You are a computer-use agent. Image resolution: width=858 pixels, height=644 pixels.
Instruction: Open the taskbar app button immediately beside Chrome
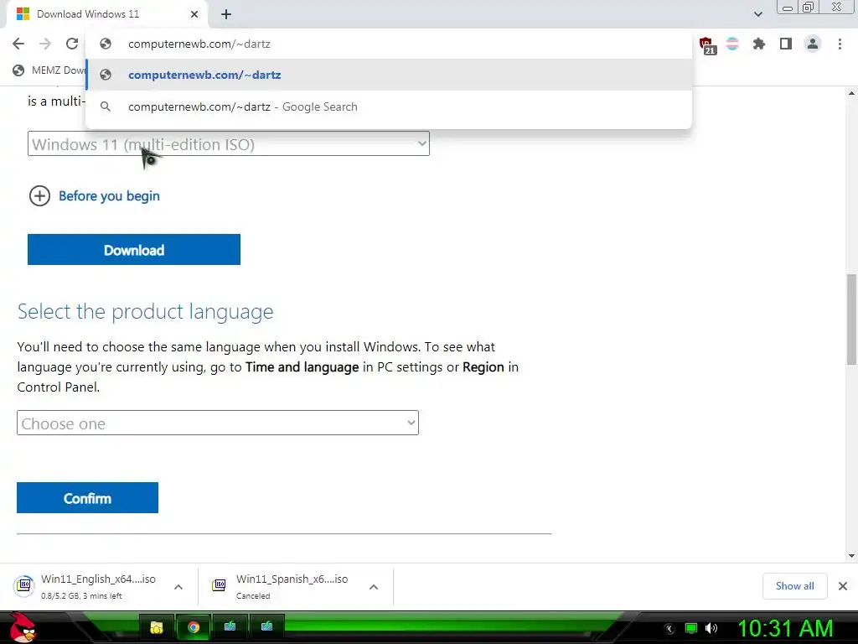click(230, 626)
